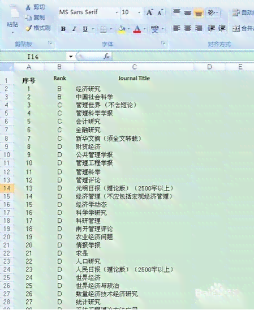This screenshot has height=310, width=254.
Task: Increase font size with large A
Action: 149,12
